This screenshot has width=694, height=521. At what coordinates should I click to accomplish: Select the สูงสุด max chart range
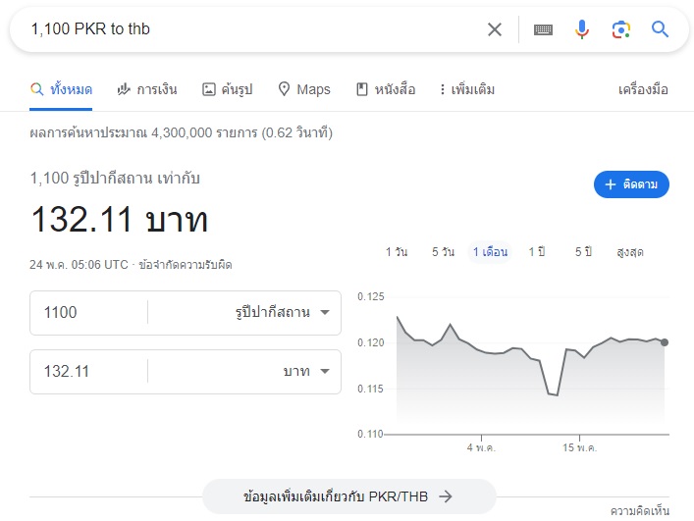630,252
